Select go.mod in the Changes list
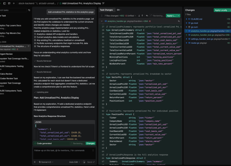This screenshot has width=231, height=166. (x=208, y=23)
